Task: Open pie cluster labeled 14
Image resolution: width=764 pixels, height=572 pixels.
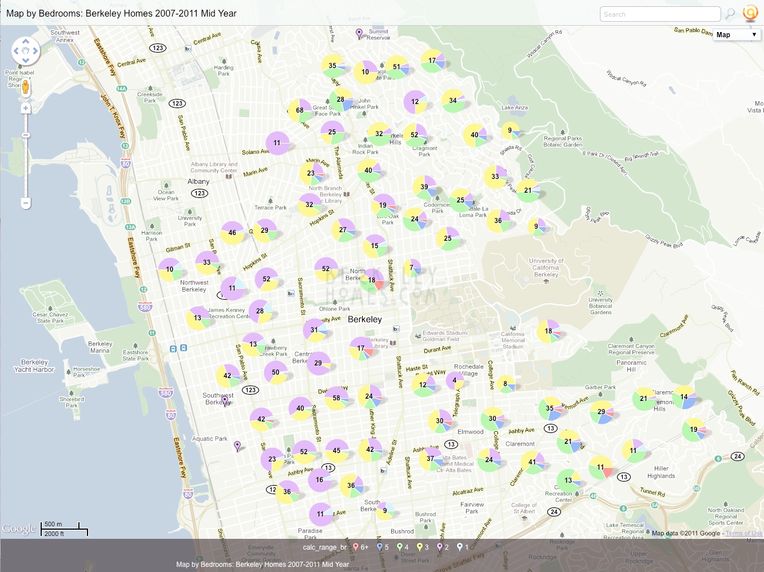Action: [x=684, y=397]
